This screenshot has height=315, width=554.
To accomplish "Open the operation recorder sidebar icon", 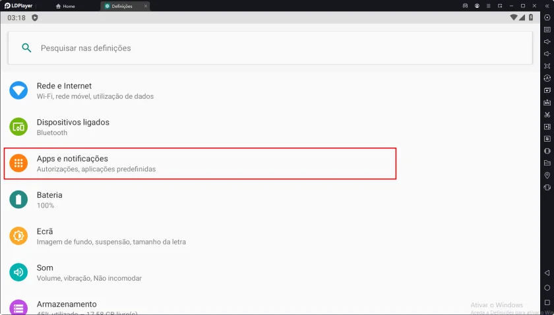I will [x=547, y=138].
